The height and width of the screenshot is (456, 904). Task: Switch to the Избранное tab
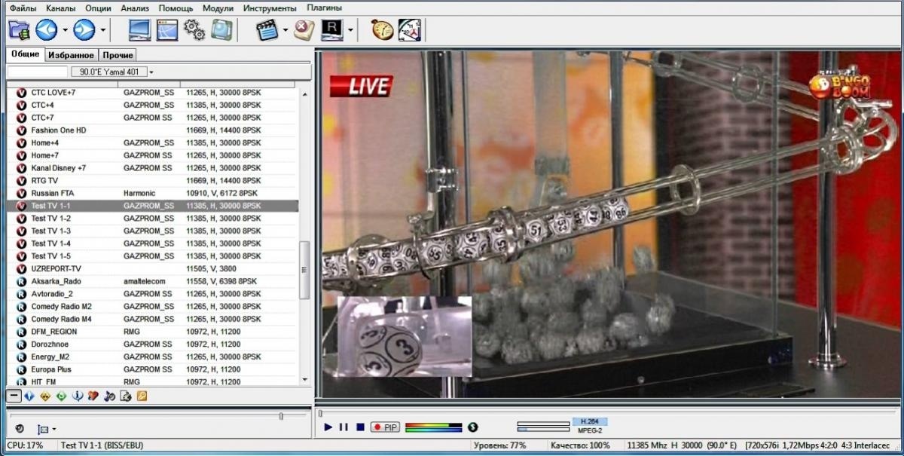click(x=72, y=55)
